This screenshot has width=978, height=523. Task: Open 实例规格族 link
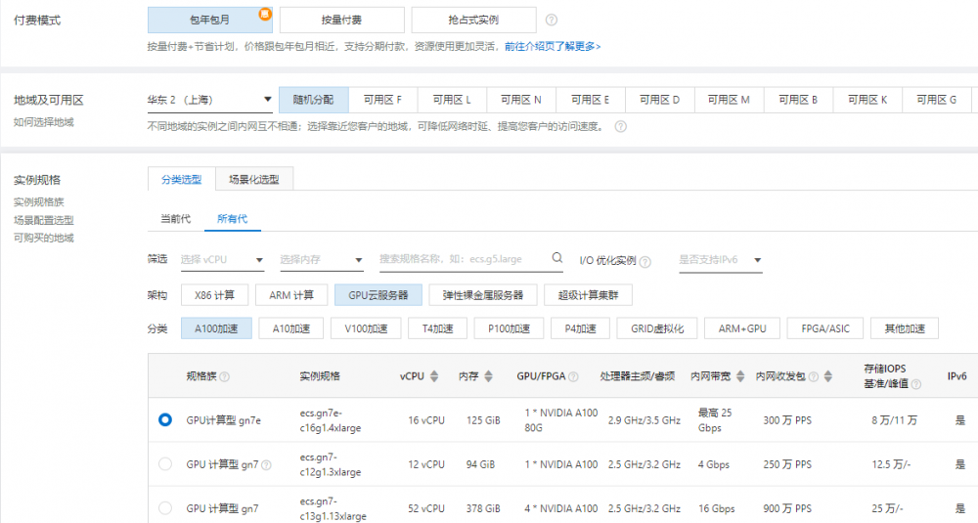tap(39, 202)
